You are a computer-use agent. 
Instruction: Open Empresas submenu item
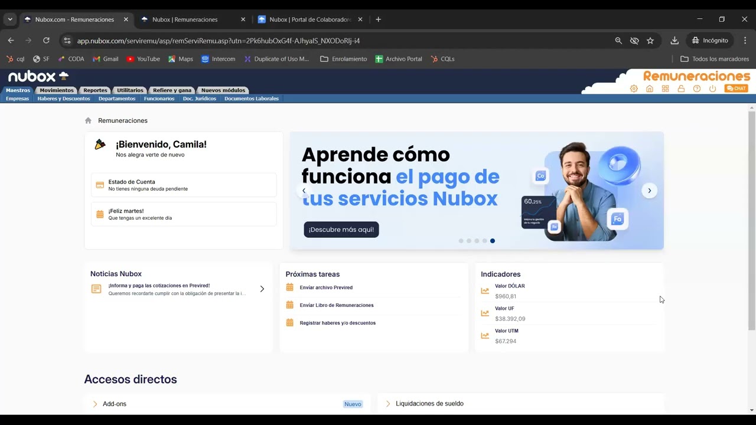(x=17, y=99)
